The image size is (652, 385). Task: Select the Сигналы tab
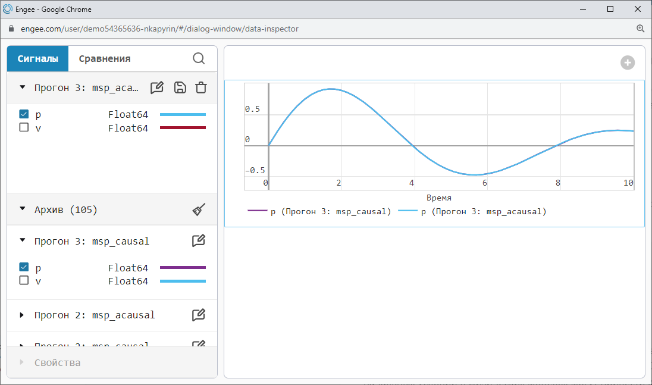38,58
